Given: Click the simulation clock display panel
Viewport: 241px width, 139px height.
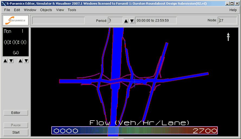Looking at the screenshot, I should coord(15,42).
